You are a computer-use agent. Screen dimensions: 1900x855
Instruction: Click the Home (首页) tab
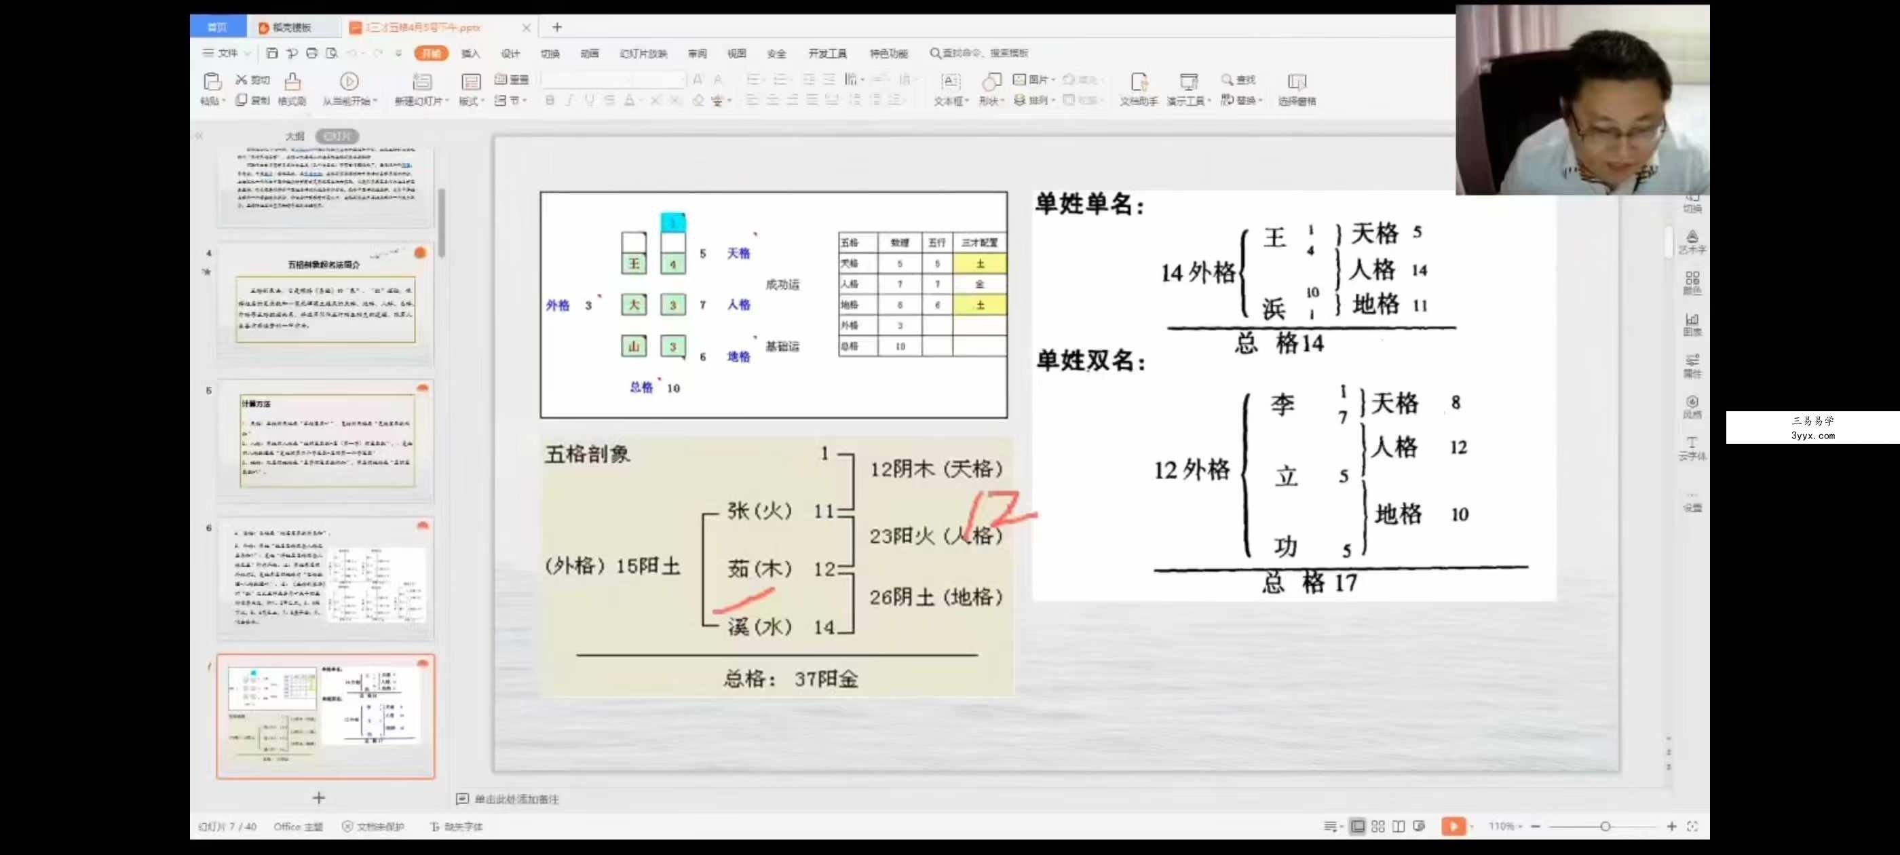pyautogui.click(x=218, y=27)
